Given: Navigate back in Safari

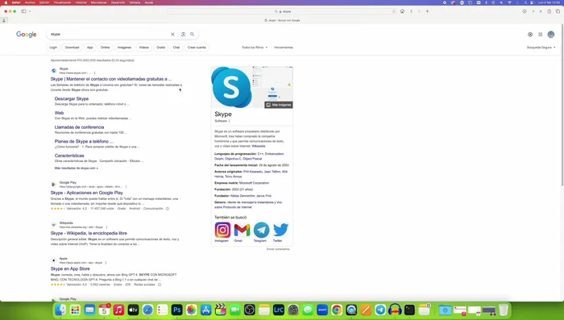Looking at the screenshot, I should [411, 11].
